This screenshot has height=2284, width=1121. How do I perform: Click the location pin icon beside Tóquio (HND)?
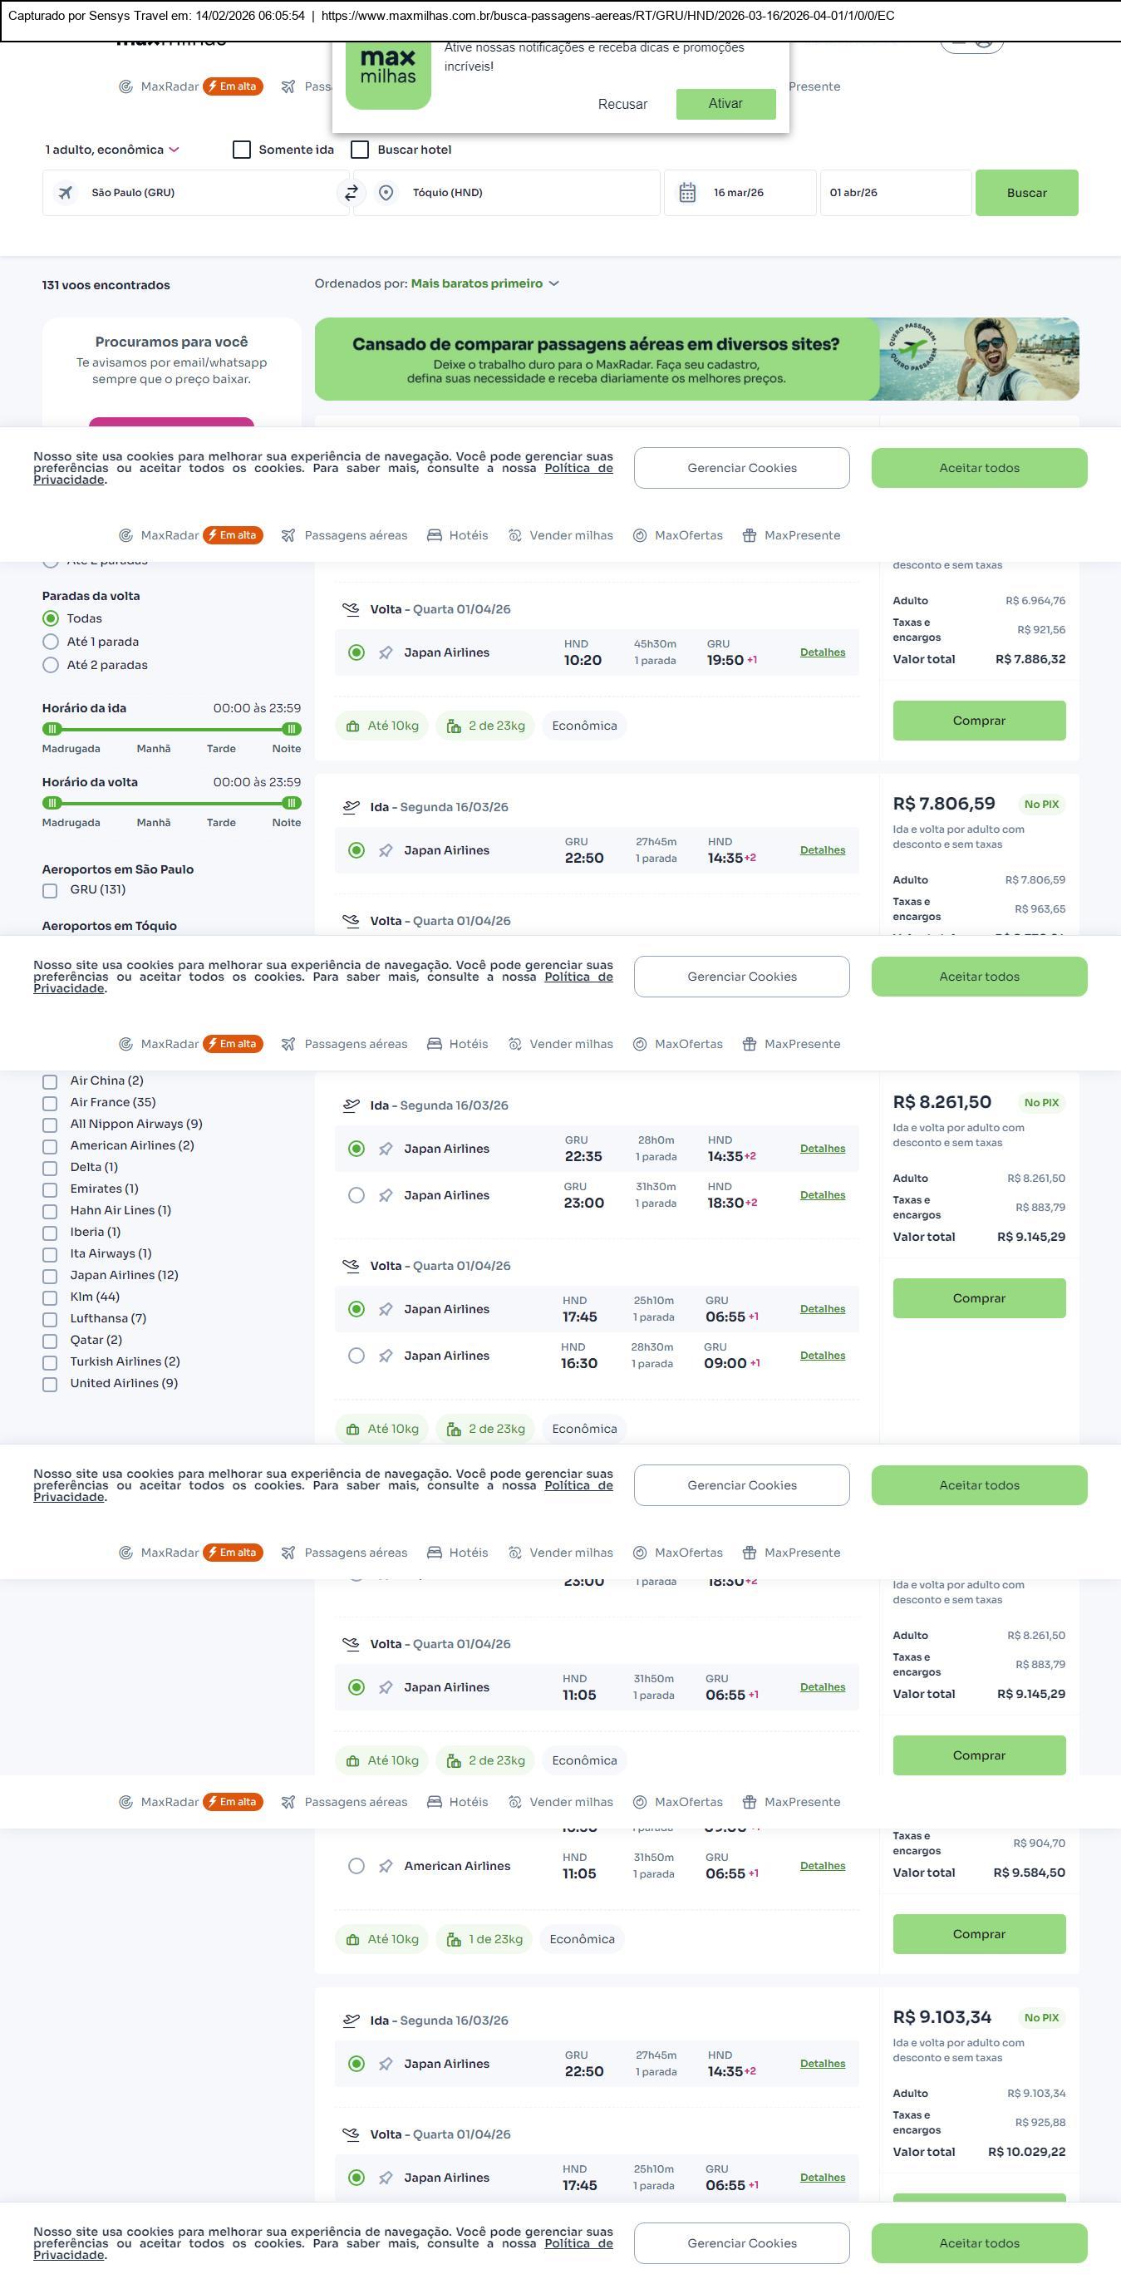[x=386, y=192]
